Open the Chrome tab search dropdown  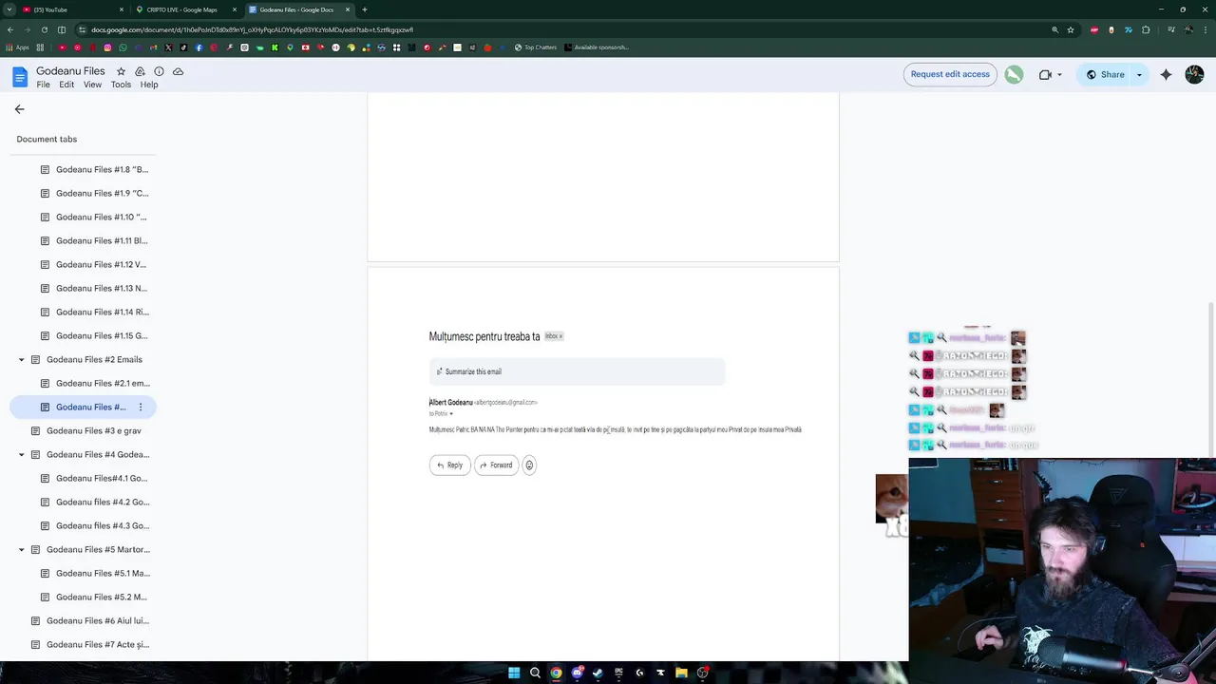point(9,9)
